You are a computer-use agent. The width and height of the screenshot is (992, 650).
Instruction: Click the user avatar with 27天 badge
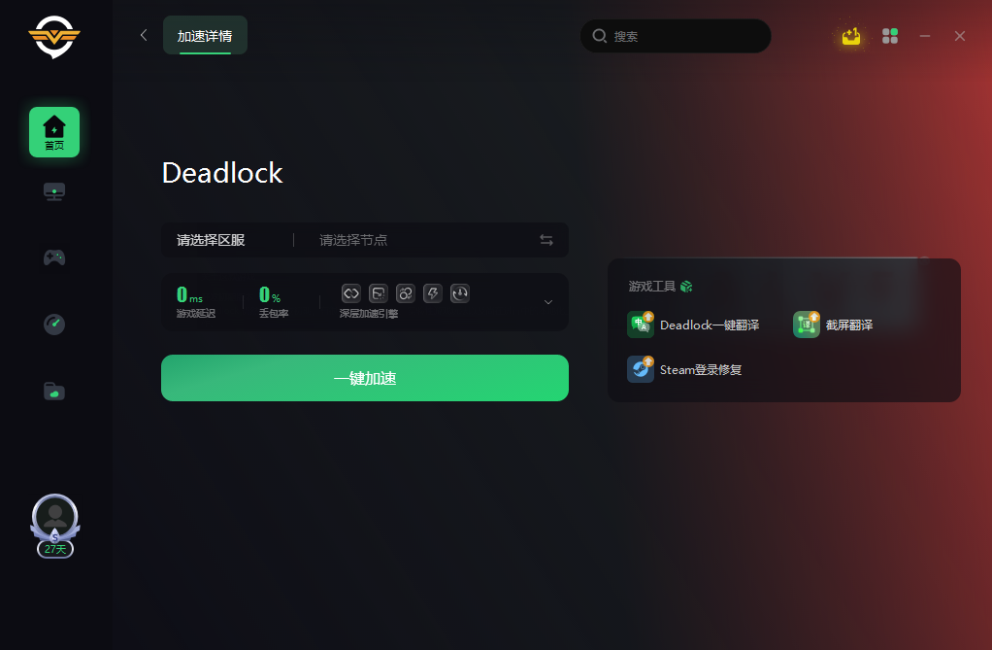point(55,526)
